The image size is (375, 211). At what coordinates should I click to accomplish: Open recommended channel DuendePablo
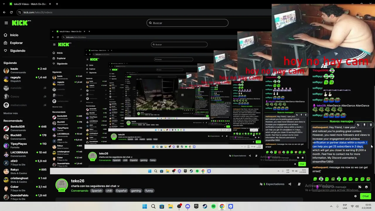[x=25, y=197]
